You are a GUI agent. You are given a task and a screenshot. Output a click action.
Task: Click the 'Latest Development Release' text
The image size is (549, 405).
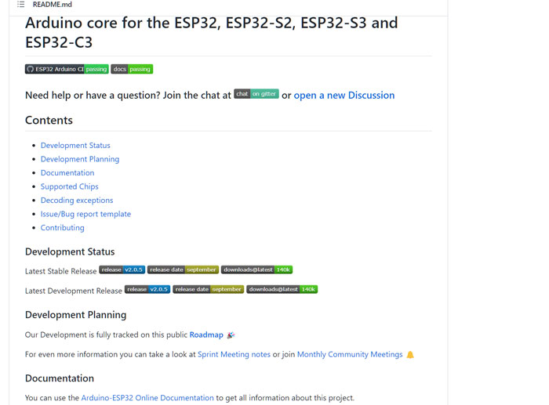point(74,291)
